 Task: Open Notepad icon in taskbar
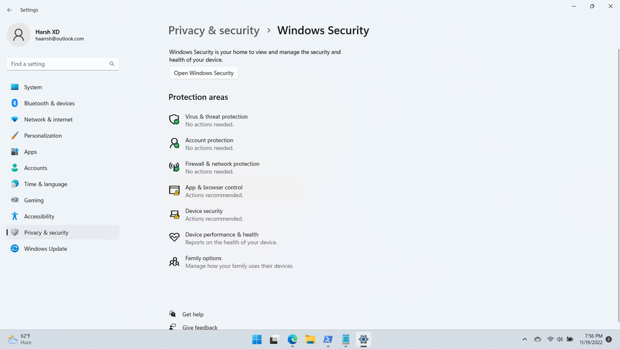coord(346,340)
